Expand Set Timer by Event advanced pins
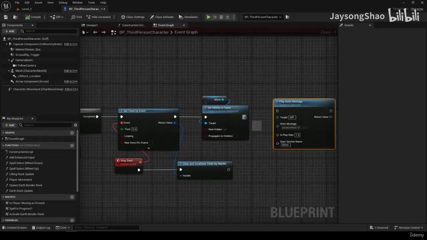The height and width of the screenshot is (240, 427). (x=149, y=148)
